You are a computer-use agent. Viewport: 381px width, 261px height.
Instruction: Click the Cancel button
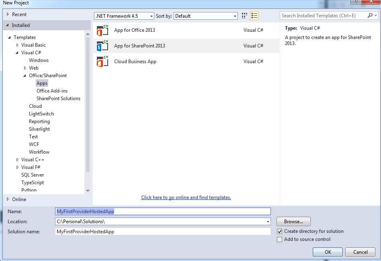pos(360,252)
